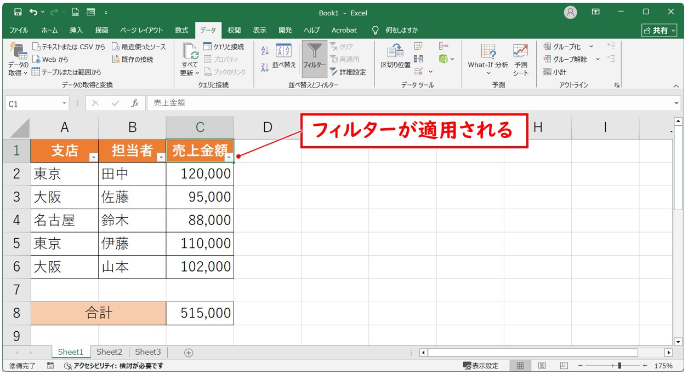Image resolution: width=688 pixels, height=375 pixels.
Task: Expand the Name Box dropdown arrow
Action: pos(64,103)
